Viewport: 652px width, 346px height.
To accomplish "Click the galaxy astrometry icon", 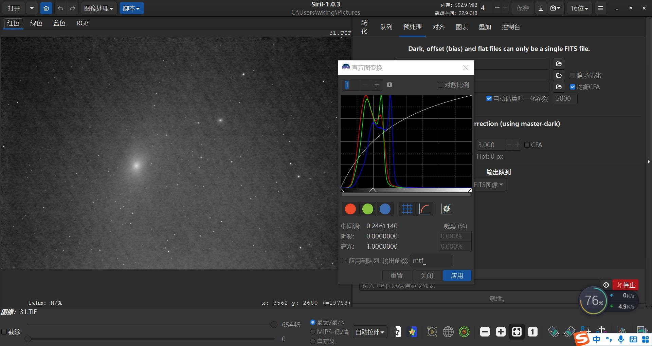I will click(x=432, y=332).
